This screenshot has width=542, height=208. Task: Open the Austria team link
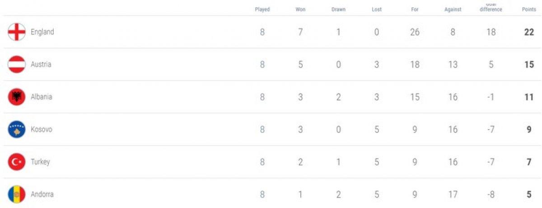41,64
